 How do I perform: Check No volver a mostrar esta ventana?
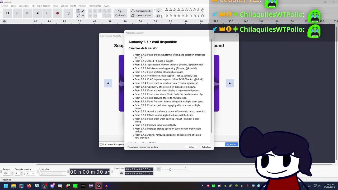[126, 147]
